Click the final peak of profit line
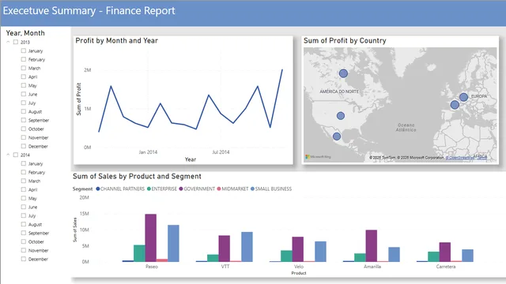The width and height of the screenshot is (506, 284). pyautogui.click(x=282, y=69)
